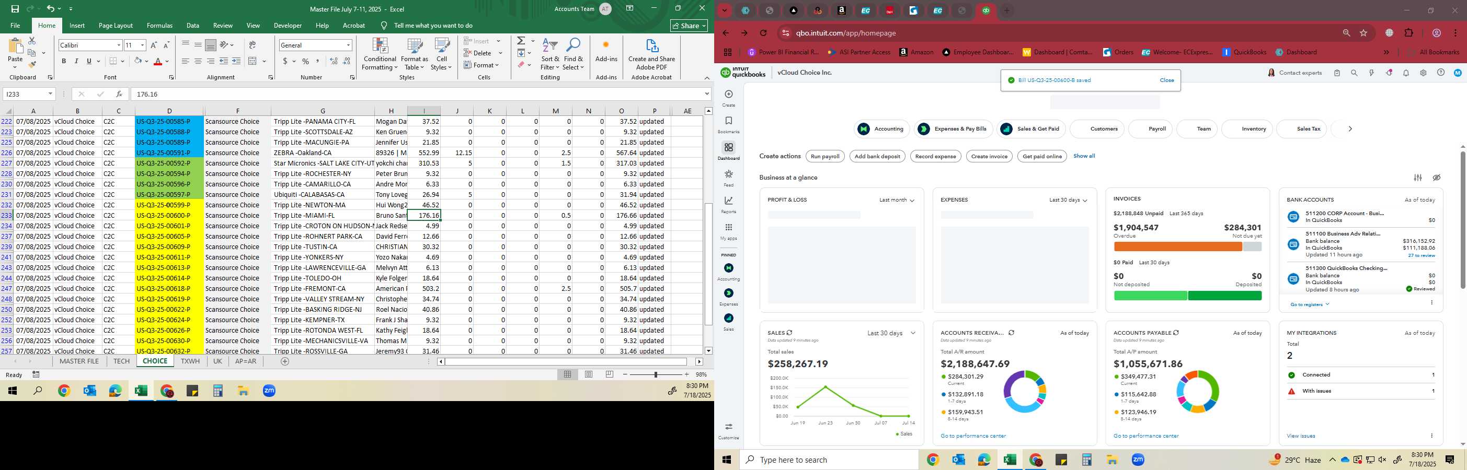Image resolution: width=1467 pixels, height=470 pixels.
Task: Open the General number format dropdown
Action: [x=348, y=45]
